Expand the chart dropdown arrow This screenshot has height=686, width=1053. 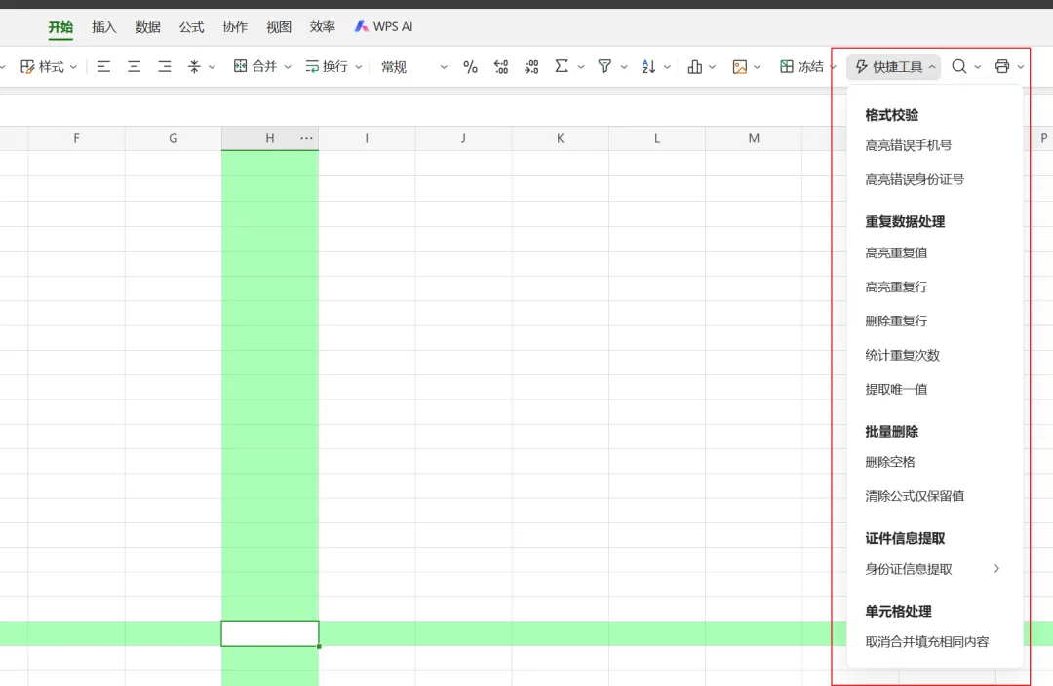[713, 67]
